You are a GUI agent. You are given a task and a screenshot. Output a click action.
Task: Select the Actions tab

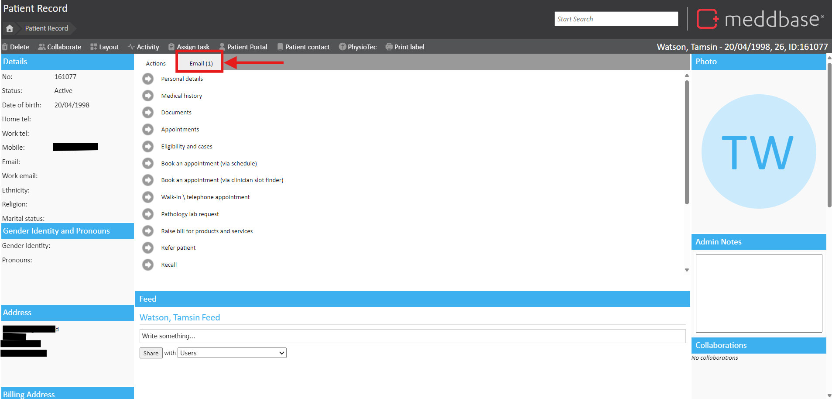[156, 63]
